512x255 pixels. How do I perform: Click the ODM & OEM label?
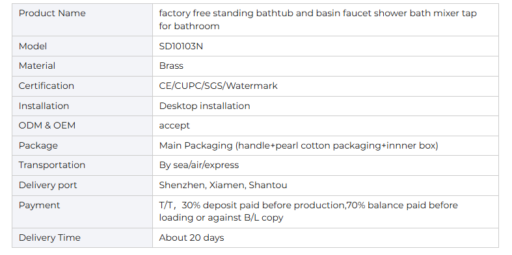pos(47,125)
